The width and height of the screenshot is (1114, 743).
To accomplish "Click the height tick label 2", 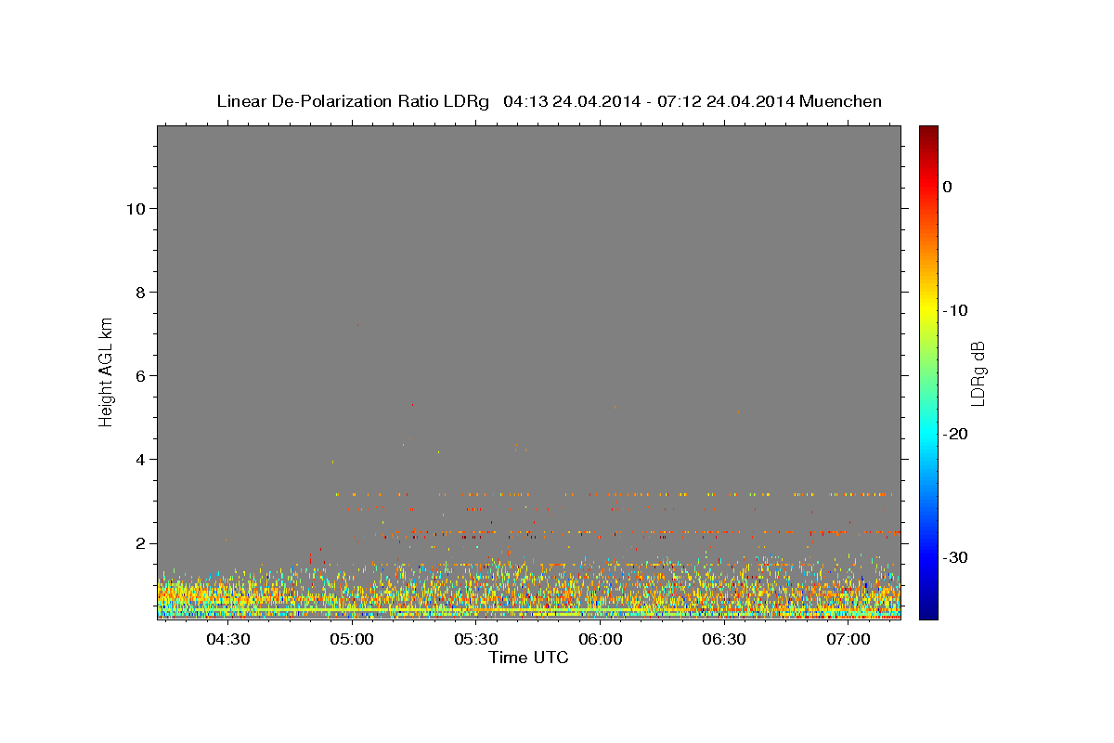I will [142, 543].
